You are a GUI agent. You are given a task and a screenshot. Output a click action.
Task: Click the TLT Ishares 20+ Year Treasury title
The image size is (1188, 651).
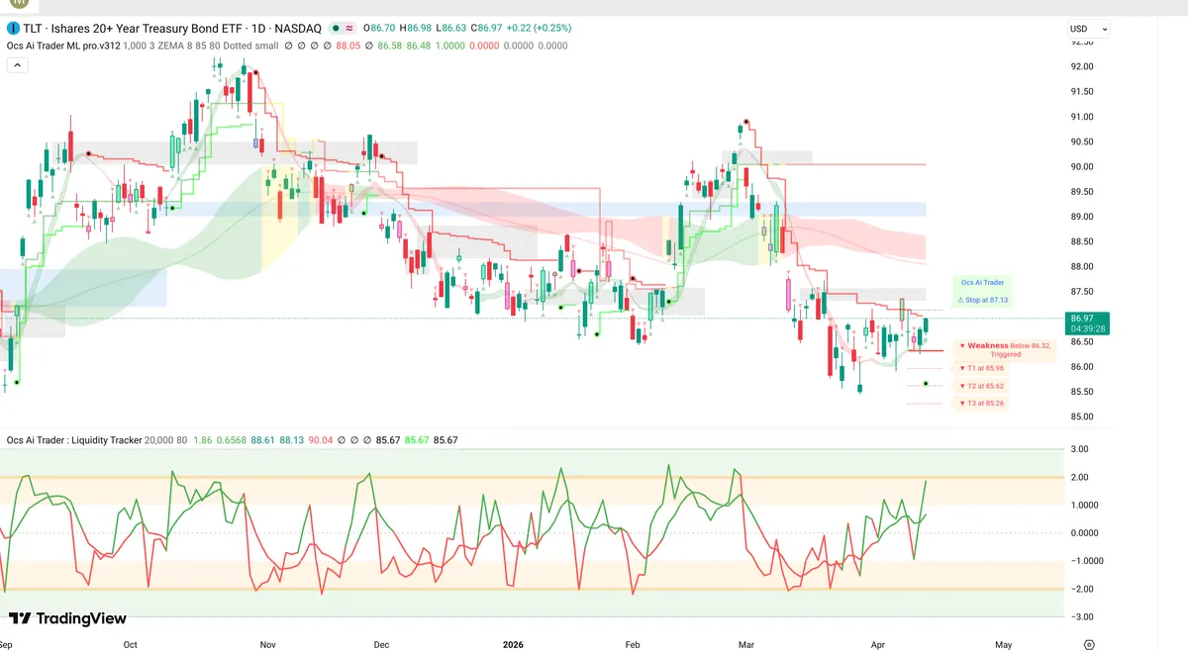(x=170, y=30)
